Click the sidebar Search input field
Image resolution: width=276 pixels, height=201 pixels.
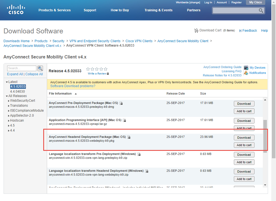(22, 68)
